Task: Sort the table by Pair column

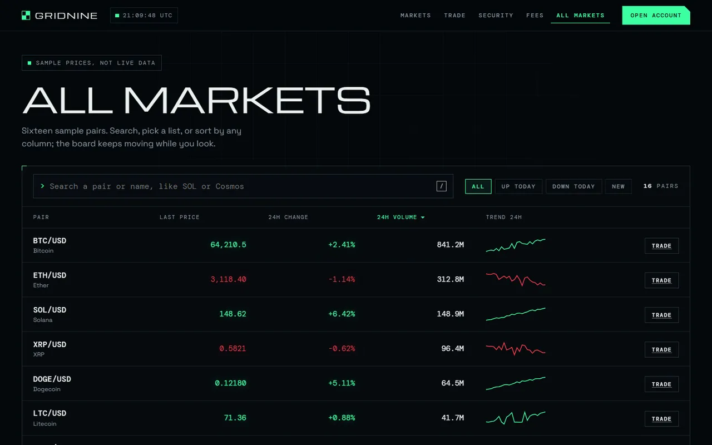Action: pos(41,217)
